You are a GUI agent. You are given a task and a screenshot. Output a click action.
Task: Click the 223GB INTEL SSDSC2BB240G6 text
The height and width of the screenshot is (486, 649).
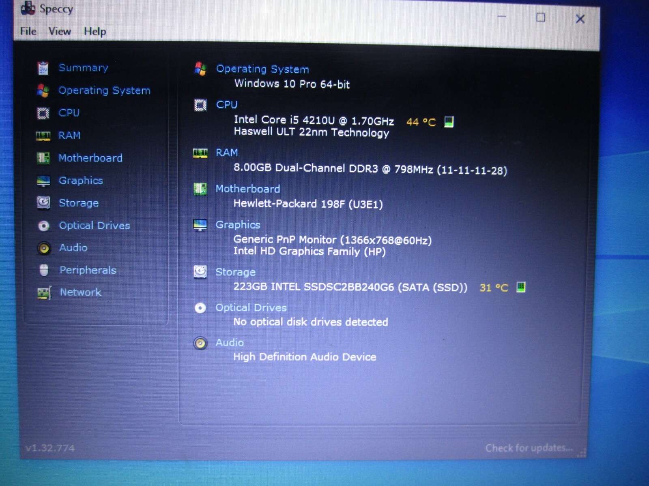pos(350,287)
